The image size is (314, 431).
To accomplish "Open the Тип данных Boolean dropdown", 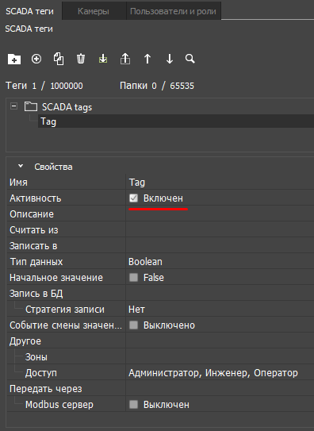I will [220, 262].
